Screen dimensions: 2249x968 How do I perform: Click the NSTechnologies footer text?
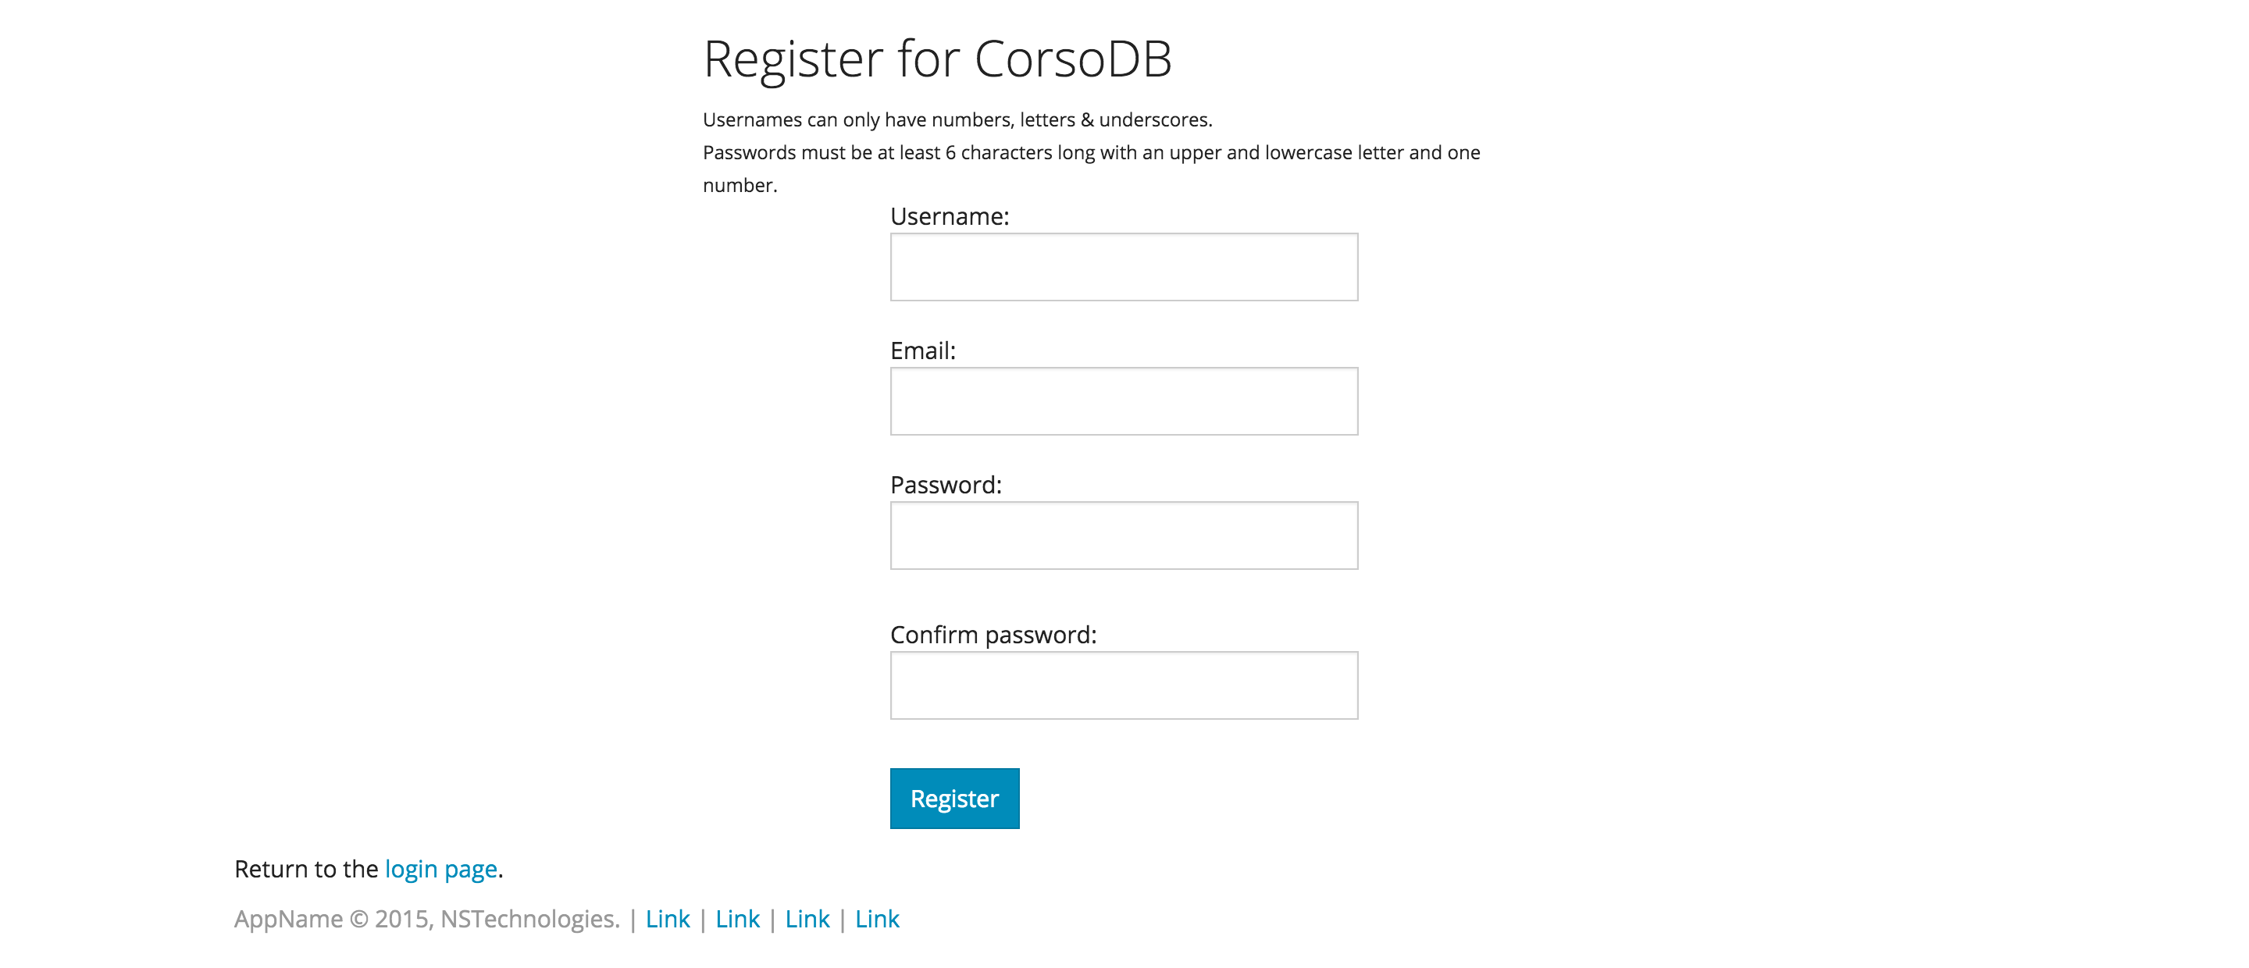coord(530,918)
